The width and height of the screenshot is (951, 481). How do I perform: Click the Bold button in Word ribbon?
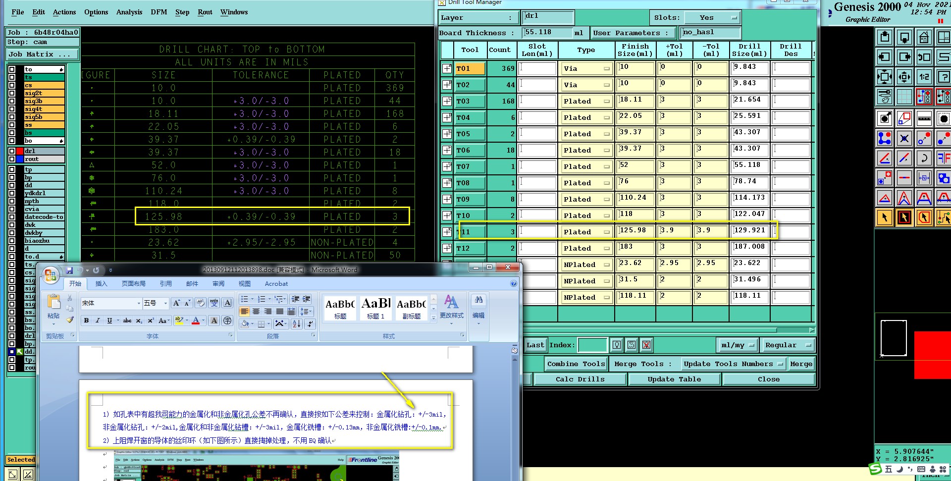tap(86, 321)
